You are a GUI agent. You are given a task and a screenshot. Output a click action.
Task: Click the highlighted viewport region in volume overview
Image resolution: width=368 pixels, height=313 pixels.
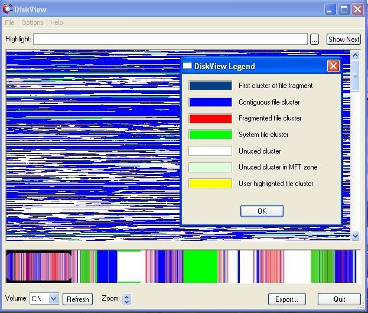(39, 266)
